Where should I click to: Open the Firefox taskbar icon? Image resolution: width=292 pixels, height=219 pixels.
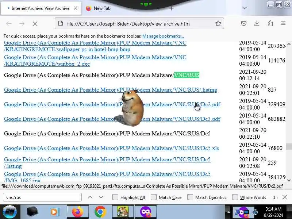point(78,212)
